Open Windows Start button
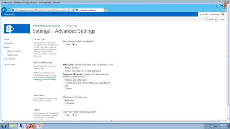230x129 pixels. 4,126
